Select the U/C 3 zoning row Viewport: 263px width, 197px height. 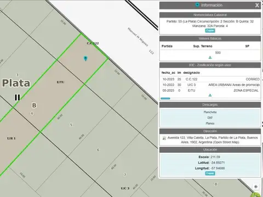tap(210, 85)
